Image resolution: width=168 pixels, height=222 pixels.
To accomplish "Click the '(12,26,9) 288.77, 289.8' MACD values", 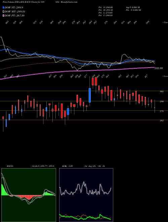I will point(42,166).
